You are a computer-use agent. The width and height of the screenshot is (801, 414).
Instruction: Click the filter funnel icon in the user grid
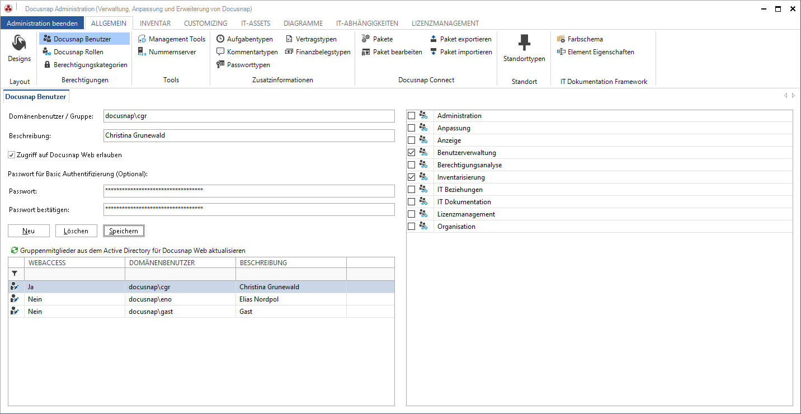pyautogui.click(x=15, y=274)
